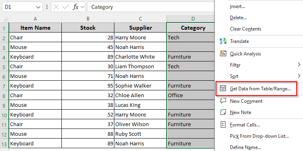Click the fx insert function icon
Viewport: 303px width, 151px height.
[75, 7]
